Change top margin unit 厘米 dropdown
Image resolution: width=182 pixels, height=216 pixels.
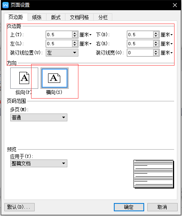[x=85, y=35]
